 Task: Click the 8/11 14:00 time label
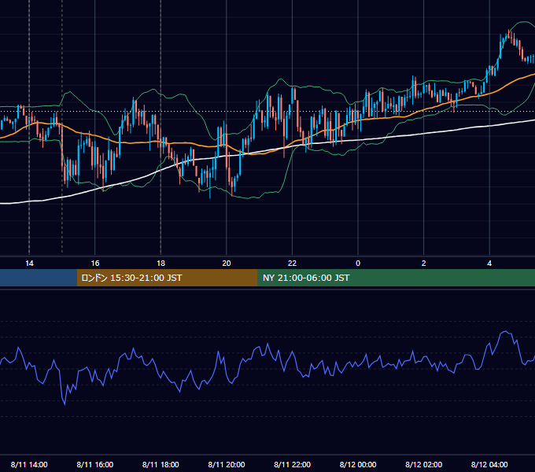coord(29,464)
